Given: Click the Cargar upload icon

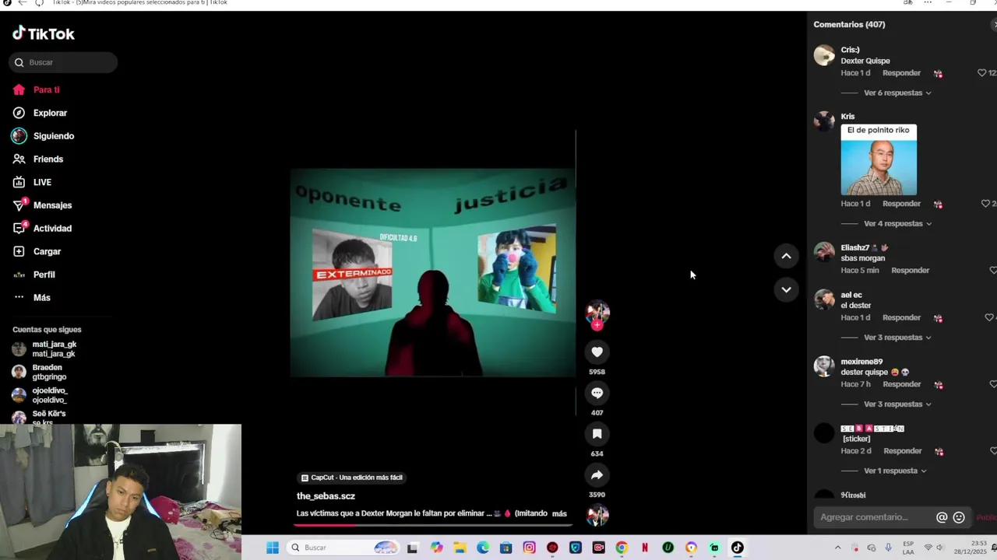Looking at the screenshot, I should click(x=19, y=251).
